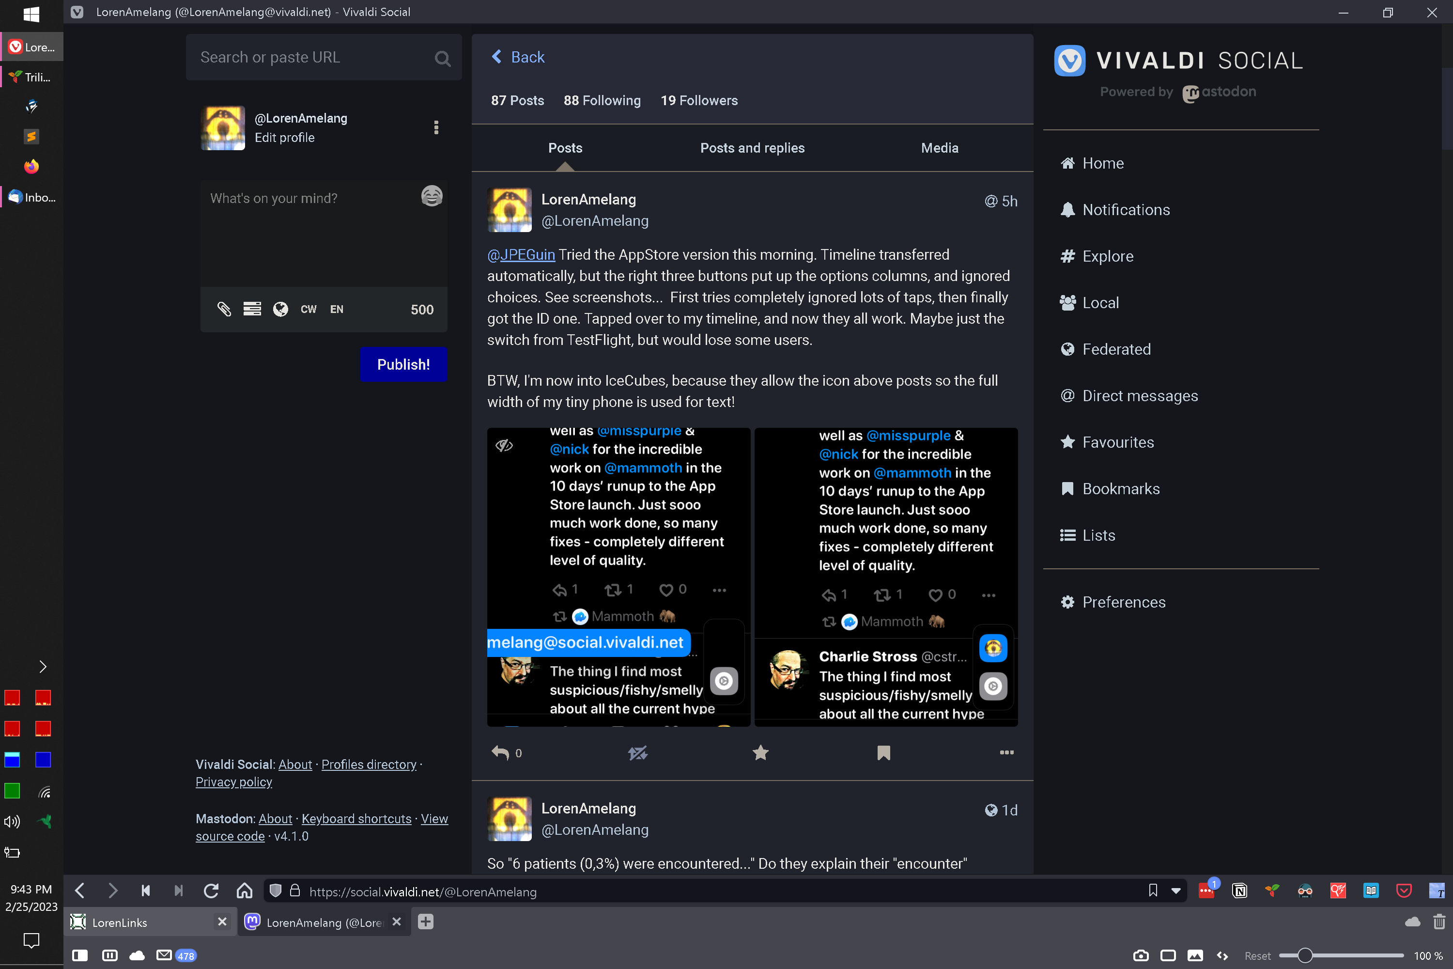Click the zoom slider handle
The height and width of the screenshot is (969, 1453).
1305,955
